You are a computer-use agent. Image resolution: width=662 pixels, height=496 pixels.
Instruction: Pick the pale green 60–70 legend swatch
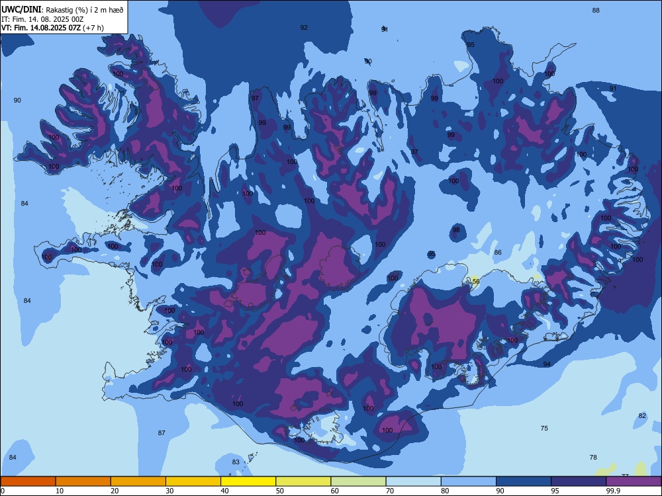tap(358, 481)
